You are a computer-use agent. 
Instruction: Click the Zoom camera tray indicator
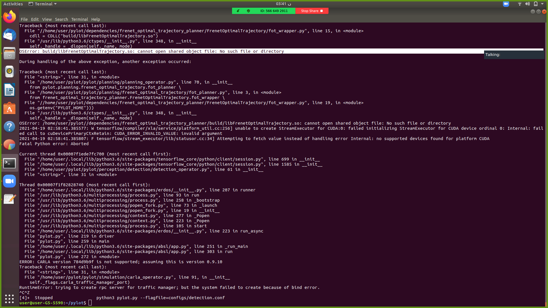(506, 4)
